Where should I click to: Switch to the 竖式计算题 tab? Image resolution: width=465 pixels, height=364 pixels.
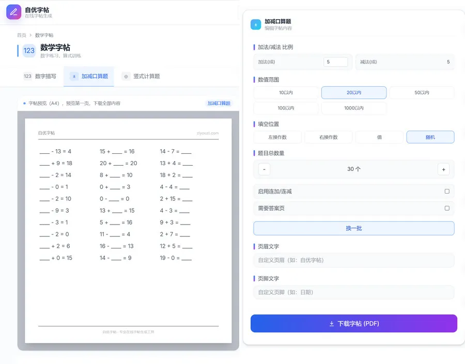tap(146, 76)
